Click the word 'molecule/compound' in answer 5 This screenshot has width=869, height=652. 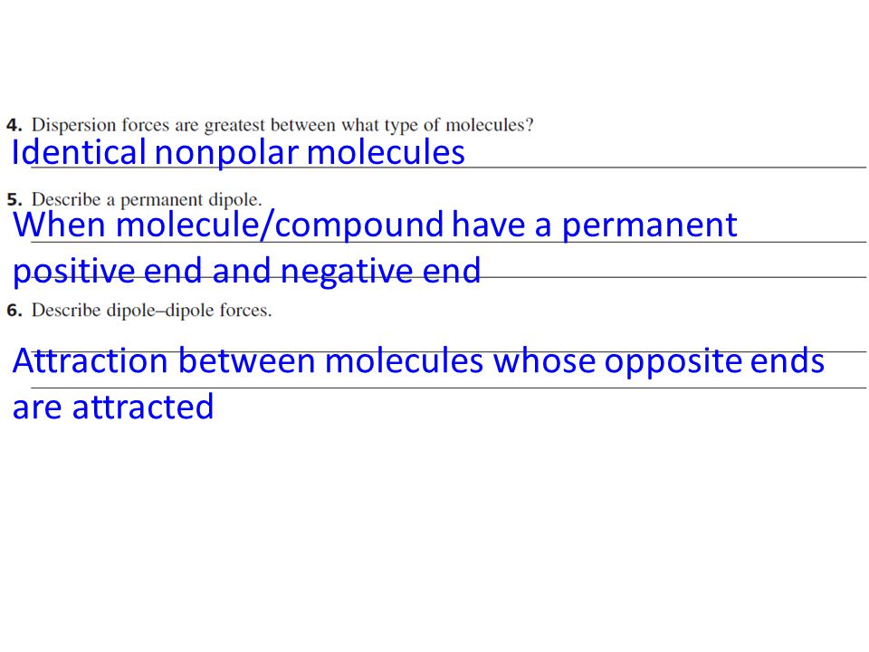280,225
